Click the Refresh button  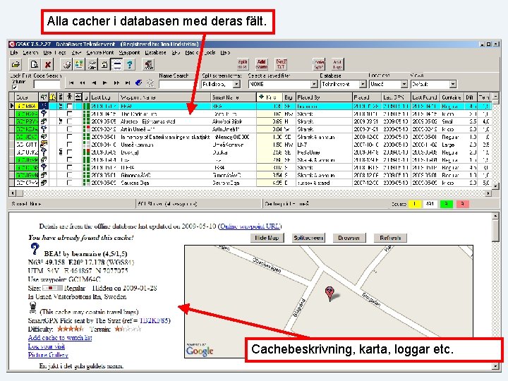click(x=390, y=238)
